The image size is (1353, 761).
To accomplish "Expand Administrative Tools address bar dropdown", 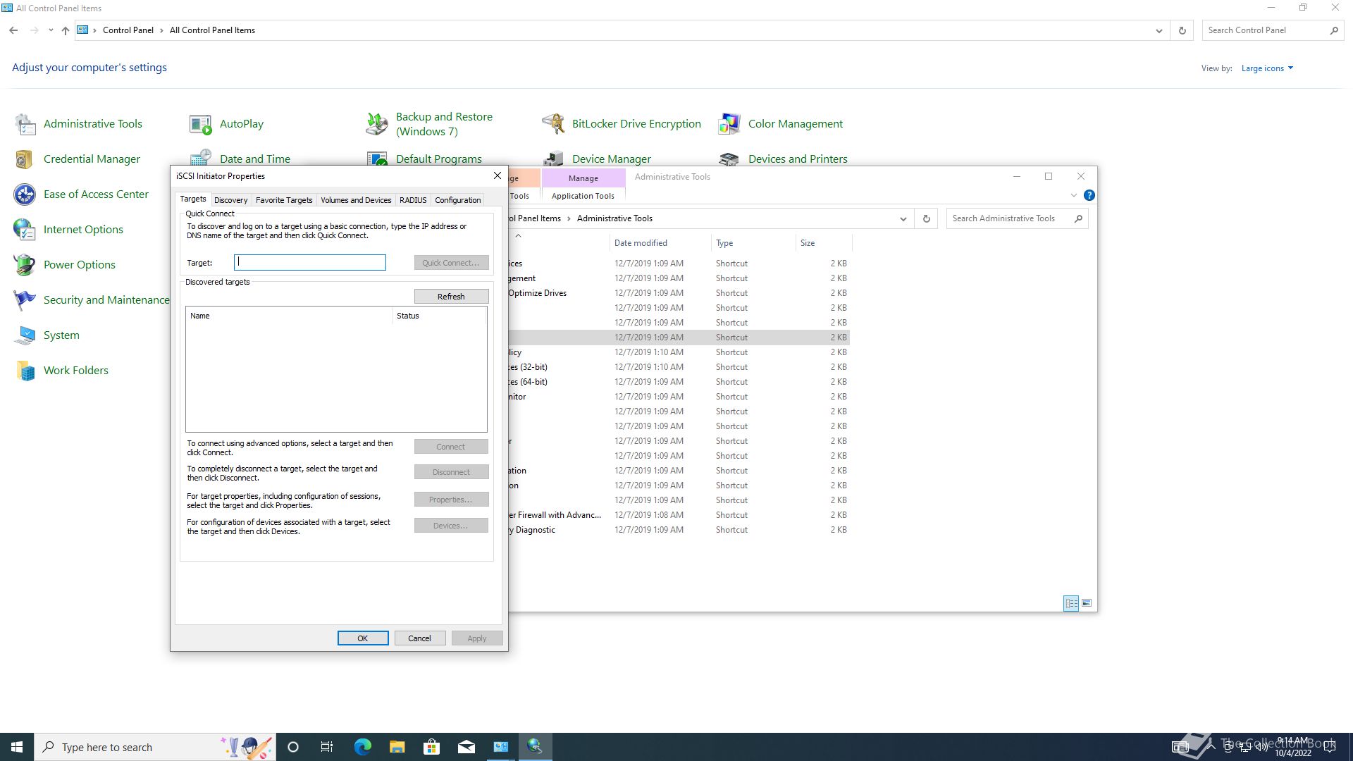I will point(903,218).
